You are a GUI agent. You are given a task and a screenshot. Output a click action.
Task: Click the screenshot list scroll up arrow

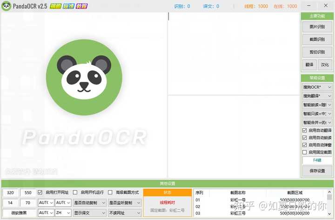(x=329, y=192)
